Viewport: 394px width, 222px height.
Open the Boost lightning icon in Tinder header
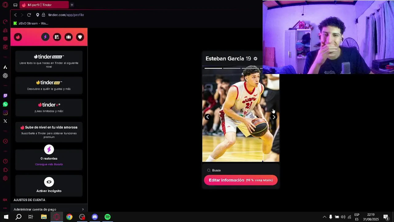(x=45, y=37)
